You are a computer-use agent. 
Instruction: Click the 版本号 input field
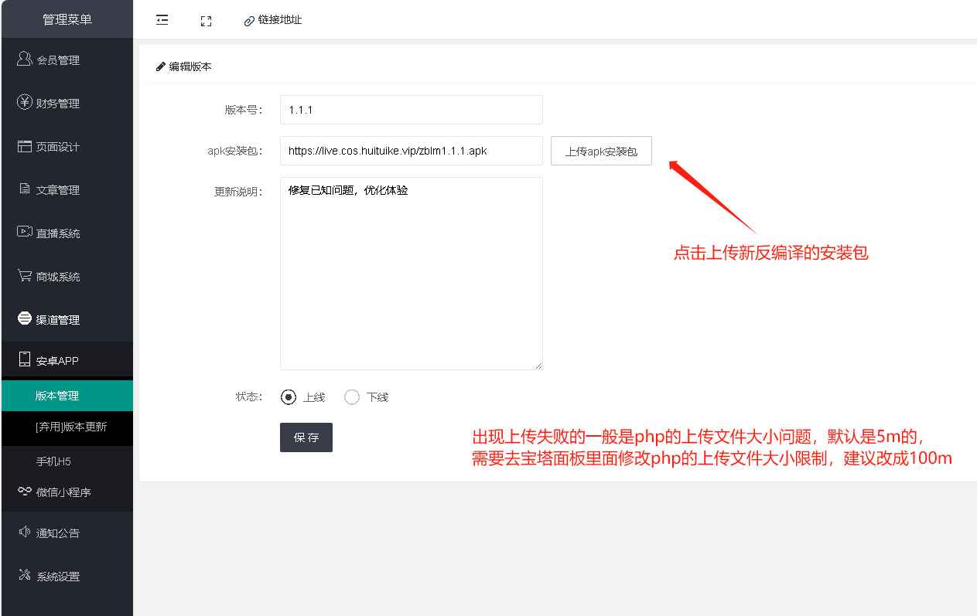coord(412,110)
